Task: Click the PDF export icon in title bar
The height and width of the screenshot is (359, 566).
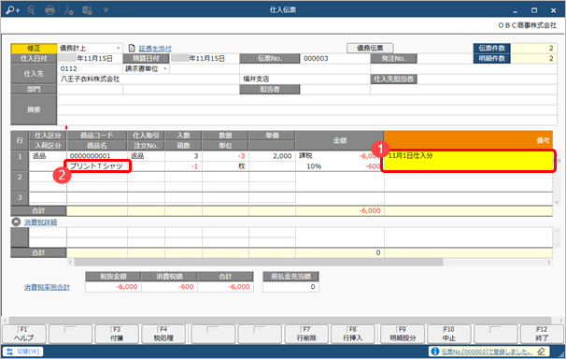Action: coord(68,10)
